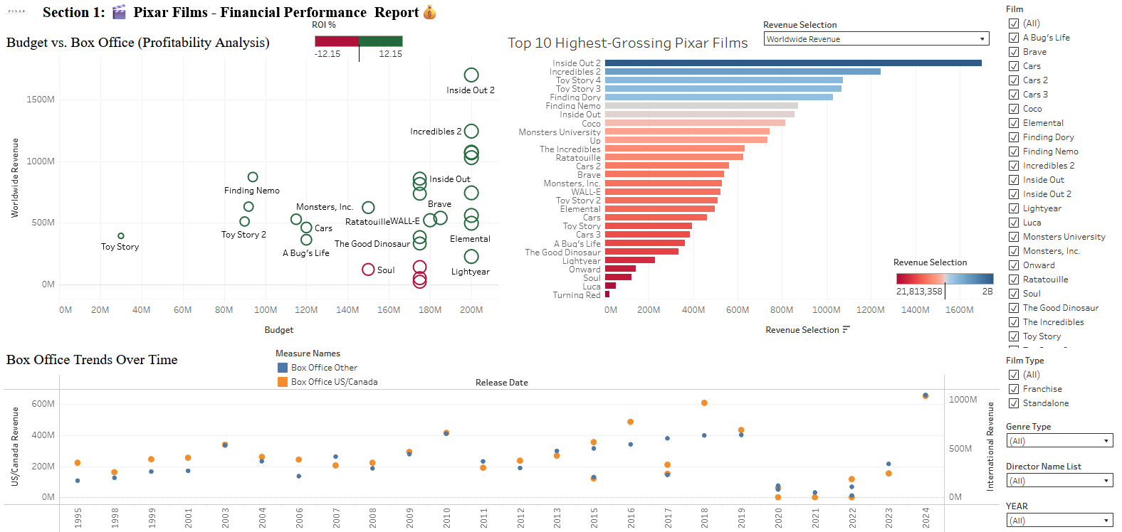This screenshot has width=1122, height=532.
Task: Click the Toy Story 4 revenue bar
Action: (x=724, y=80)
